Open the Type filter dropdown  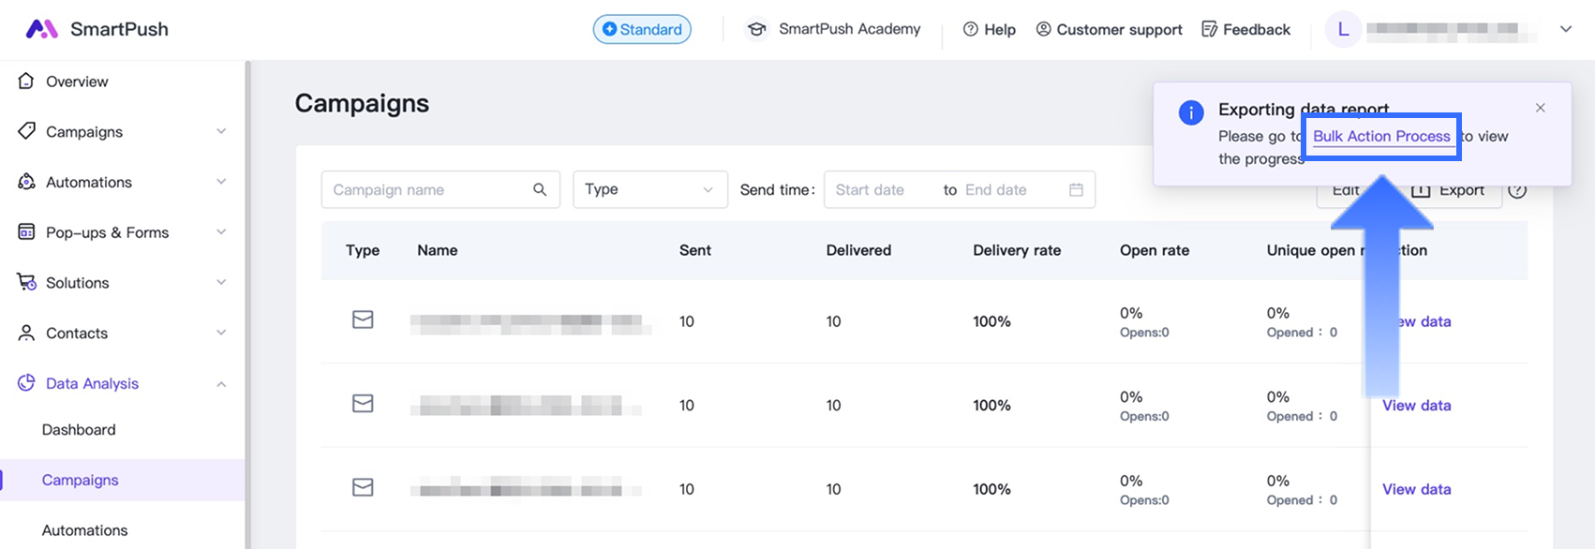pyautogui.click(x=649, y=189)
